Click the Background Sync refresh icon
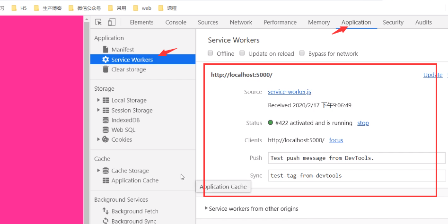The height and width of the screenshot is (224, 448). tap(105, 221)
